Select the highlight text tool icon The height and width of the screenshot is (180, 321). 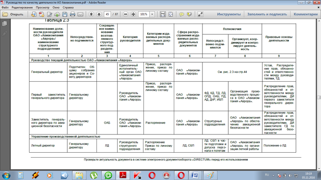pyautogui.click(x=189, y=14)
